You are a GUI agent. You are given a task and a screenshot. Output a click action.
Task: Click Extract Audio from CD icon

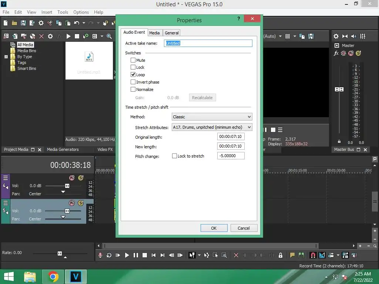click(33, 36)
